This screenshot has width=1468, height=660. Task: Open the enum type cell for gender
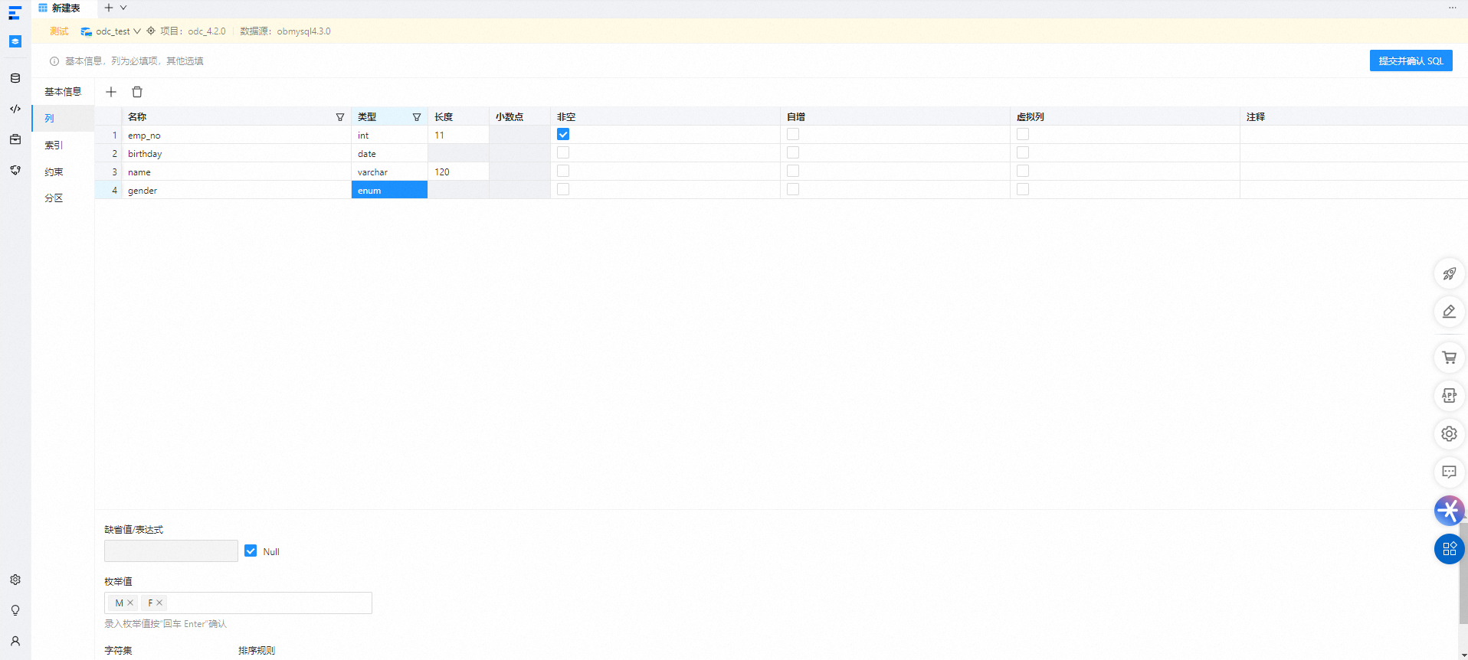click(x=389, y=190)
